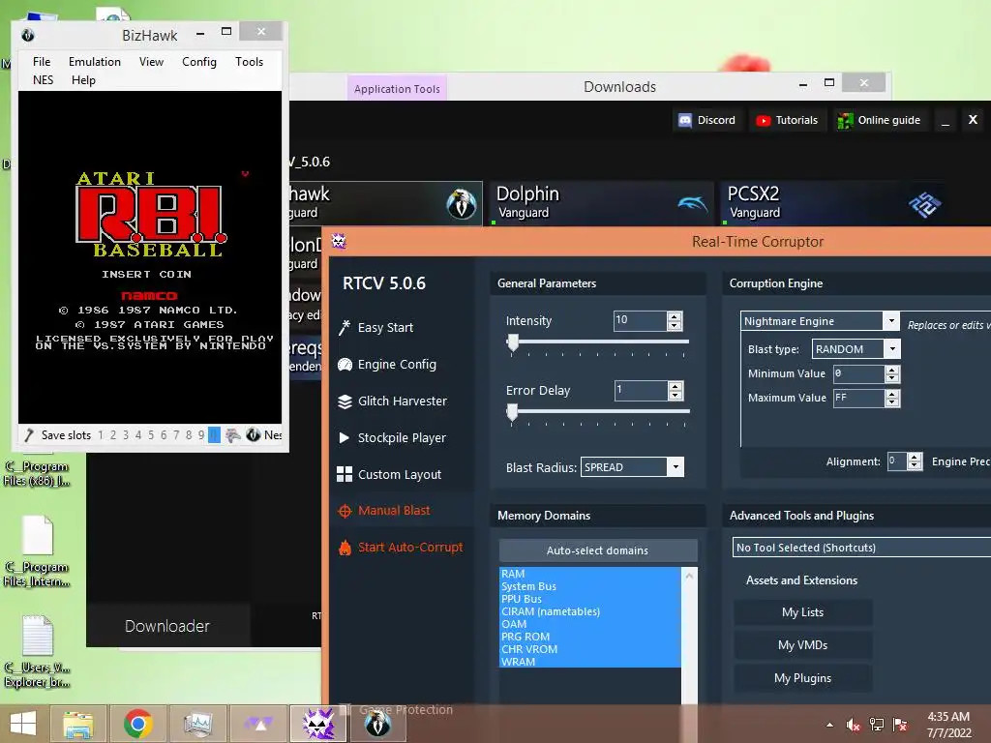Open BizHawk Emulation menu
The height and width of the screenshot is (743, 991).
point(95,61)
